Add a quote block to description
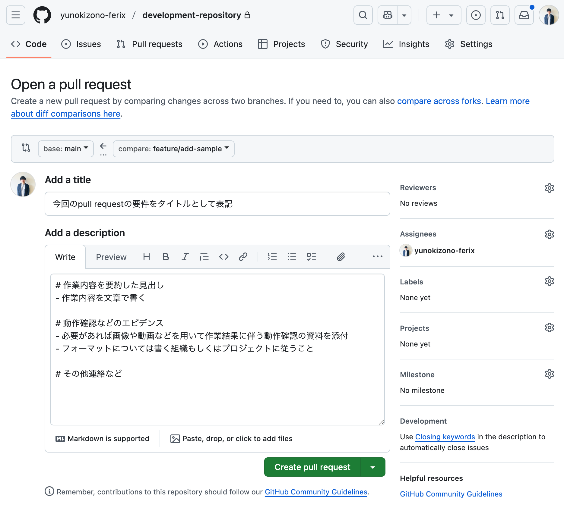Screen dimensions: 564x514 (x=204, y=257)
